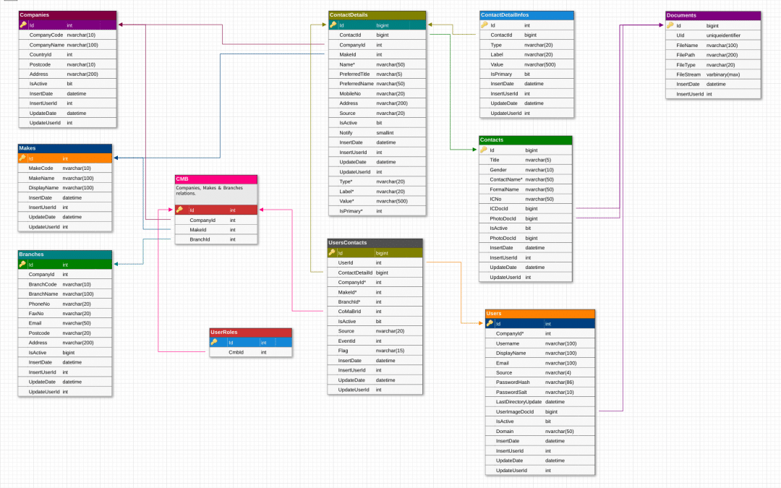The width and height of the screenshot is (781, 488).
Task: Select the Notify smallint row
Action: pyautogui.click(x=377, y=133)
